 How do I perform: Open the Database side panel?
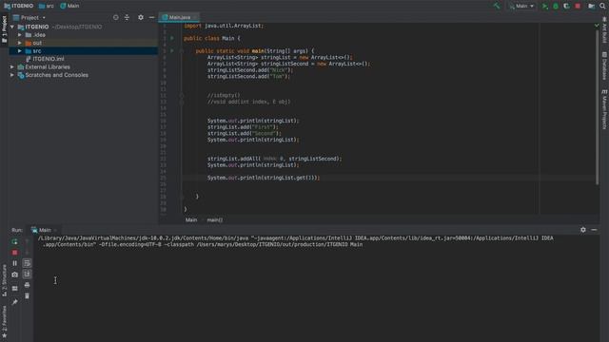click(604, 66)
